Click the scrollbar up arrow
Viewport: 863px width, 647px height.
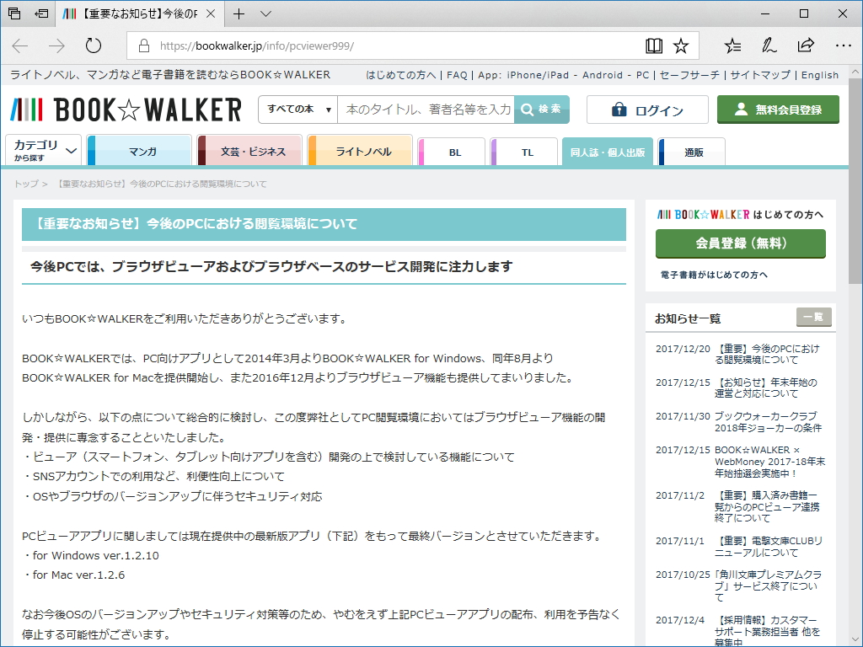tap(855, 72)
